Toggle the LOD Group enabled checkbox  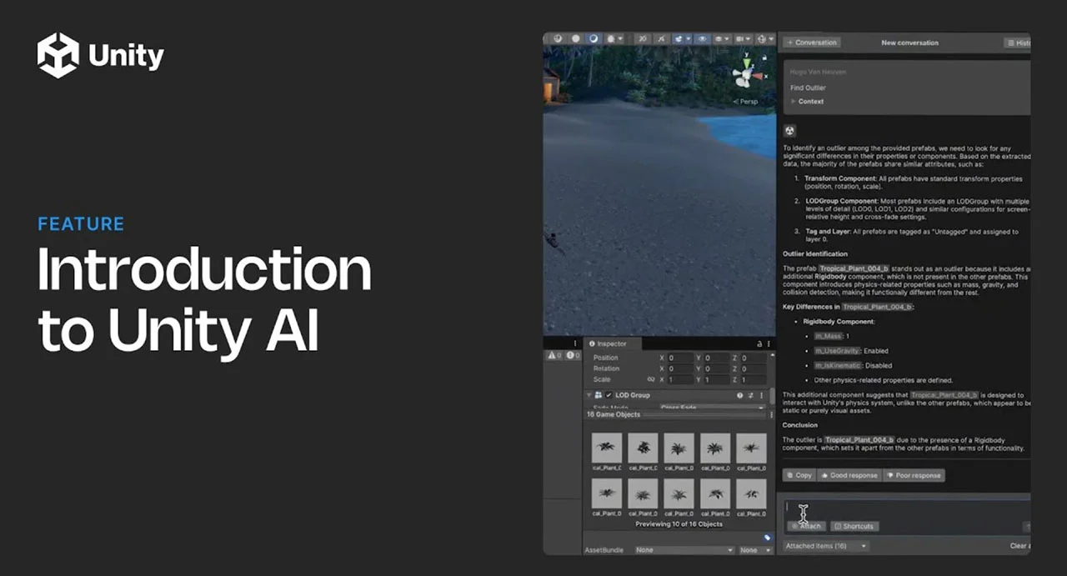609,395
